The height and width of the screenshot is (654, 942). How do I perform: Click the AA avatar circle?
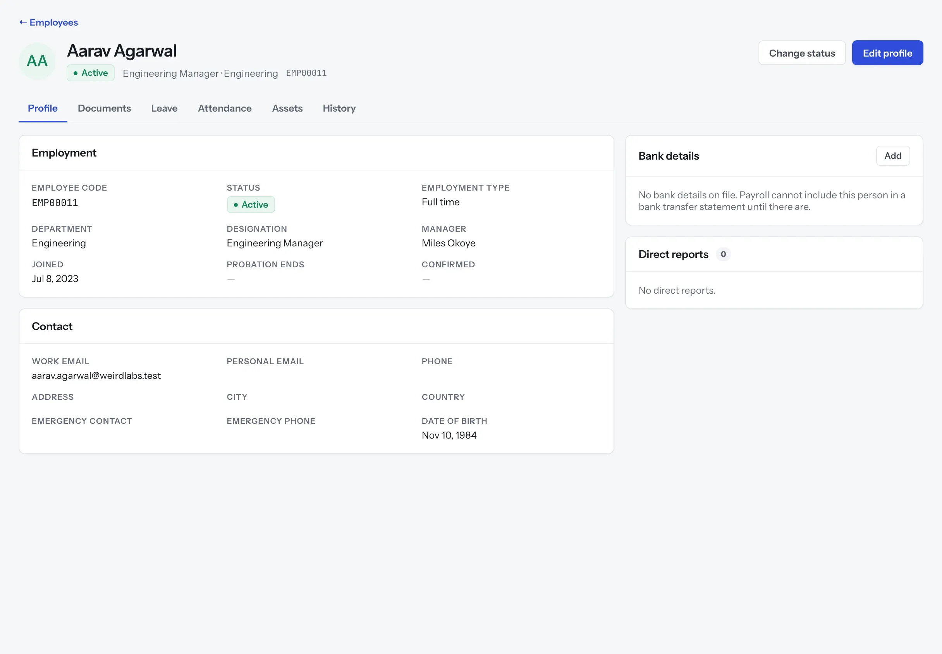coord(37,61)
